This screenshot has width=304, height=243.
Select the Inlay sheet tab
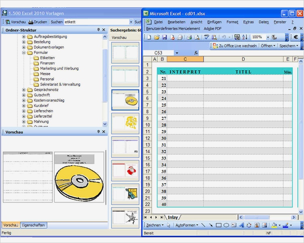(173, 217)
